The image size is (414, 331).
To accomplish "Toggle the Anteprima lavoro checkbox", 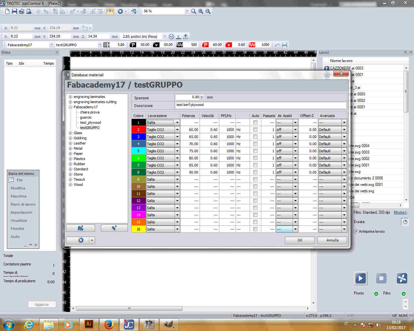I will [356, 231].
